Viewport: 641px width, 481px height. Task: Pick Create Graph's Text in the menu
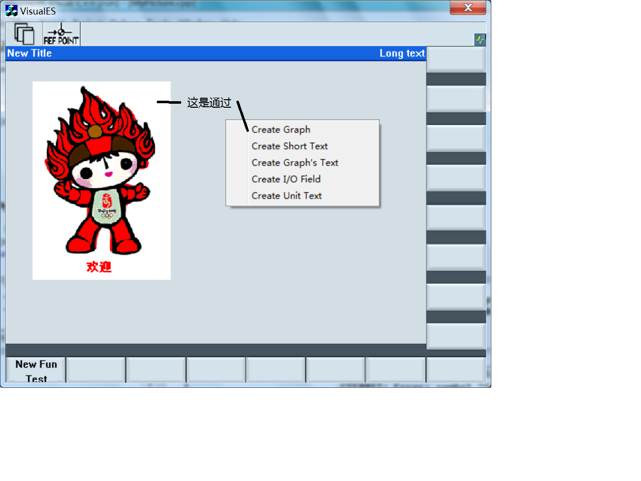[302, 162]
